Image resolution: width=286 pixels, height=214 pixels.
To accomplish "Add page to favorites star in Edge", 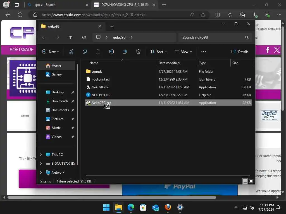I will [203, 15].
